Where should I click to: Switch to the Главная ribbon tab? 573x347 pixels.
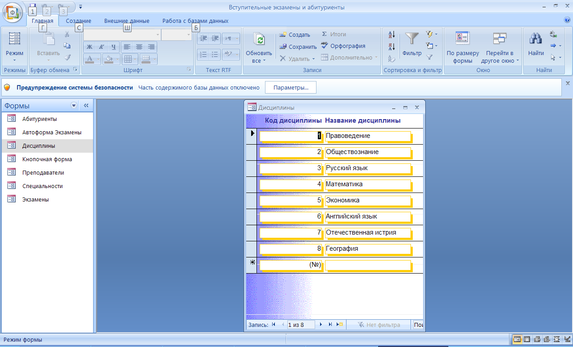tap(43, 21)
